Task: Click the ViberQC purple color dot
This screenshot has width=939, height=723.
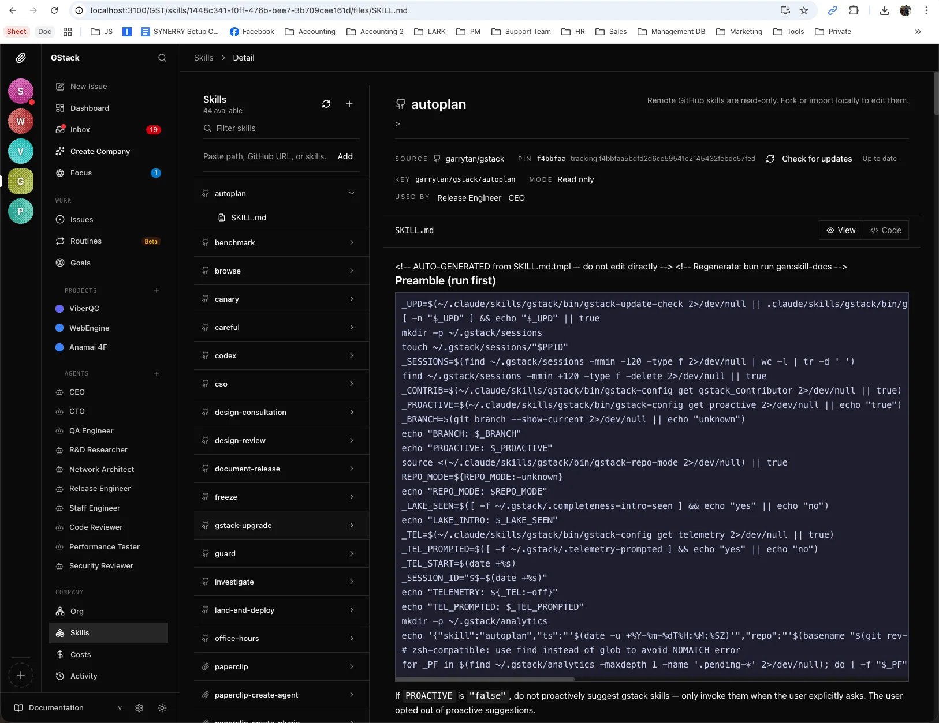Action: pos(59,309)
